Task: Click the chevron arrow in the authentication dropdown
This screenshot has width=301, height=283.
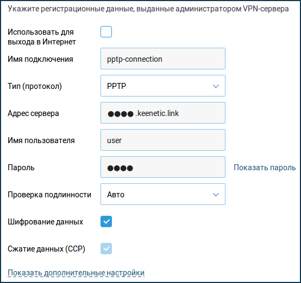Action: coord(216,195)
